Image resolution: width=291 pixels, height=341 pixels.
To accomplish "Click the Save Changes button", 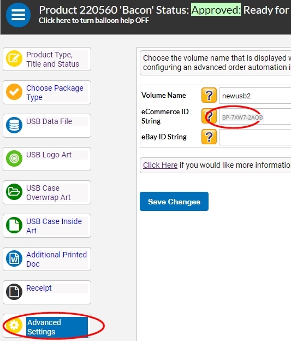I will point(174,202).
